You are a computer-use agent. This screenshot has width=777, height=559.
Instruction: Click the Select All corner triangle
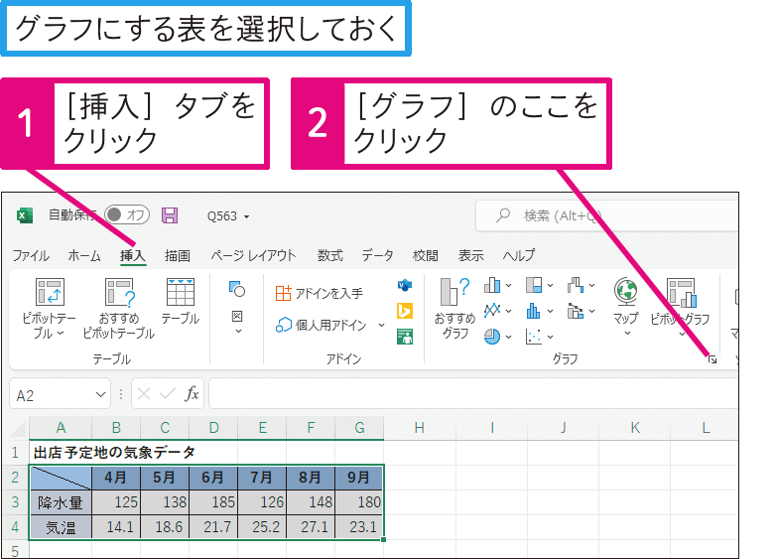tap(19, 428)
